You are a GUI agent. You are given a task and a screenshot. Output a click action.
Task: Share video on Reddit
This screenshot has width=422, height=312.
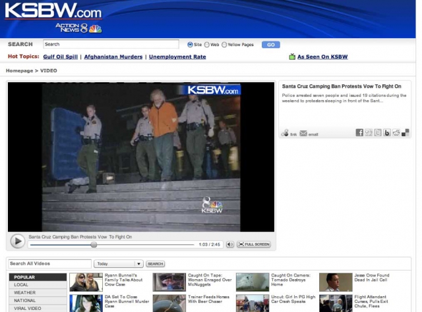(396, 132)
